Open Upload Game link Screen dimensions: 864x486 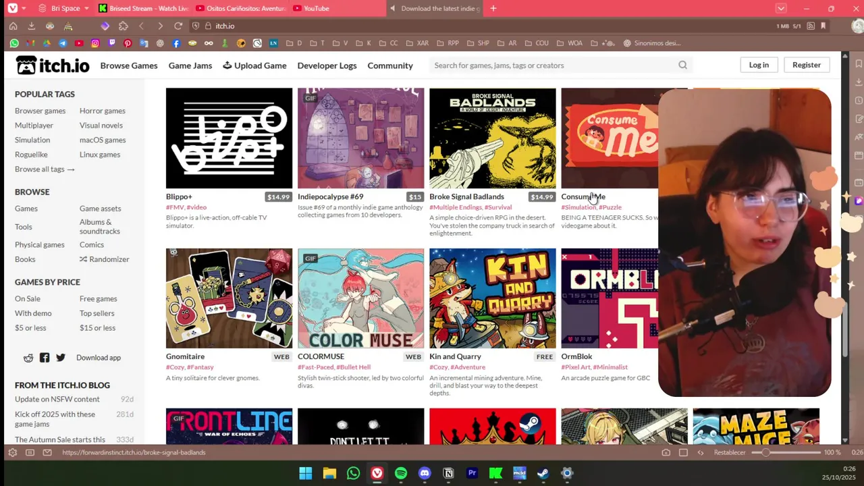pos(254,65)
